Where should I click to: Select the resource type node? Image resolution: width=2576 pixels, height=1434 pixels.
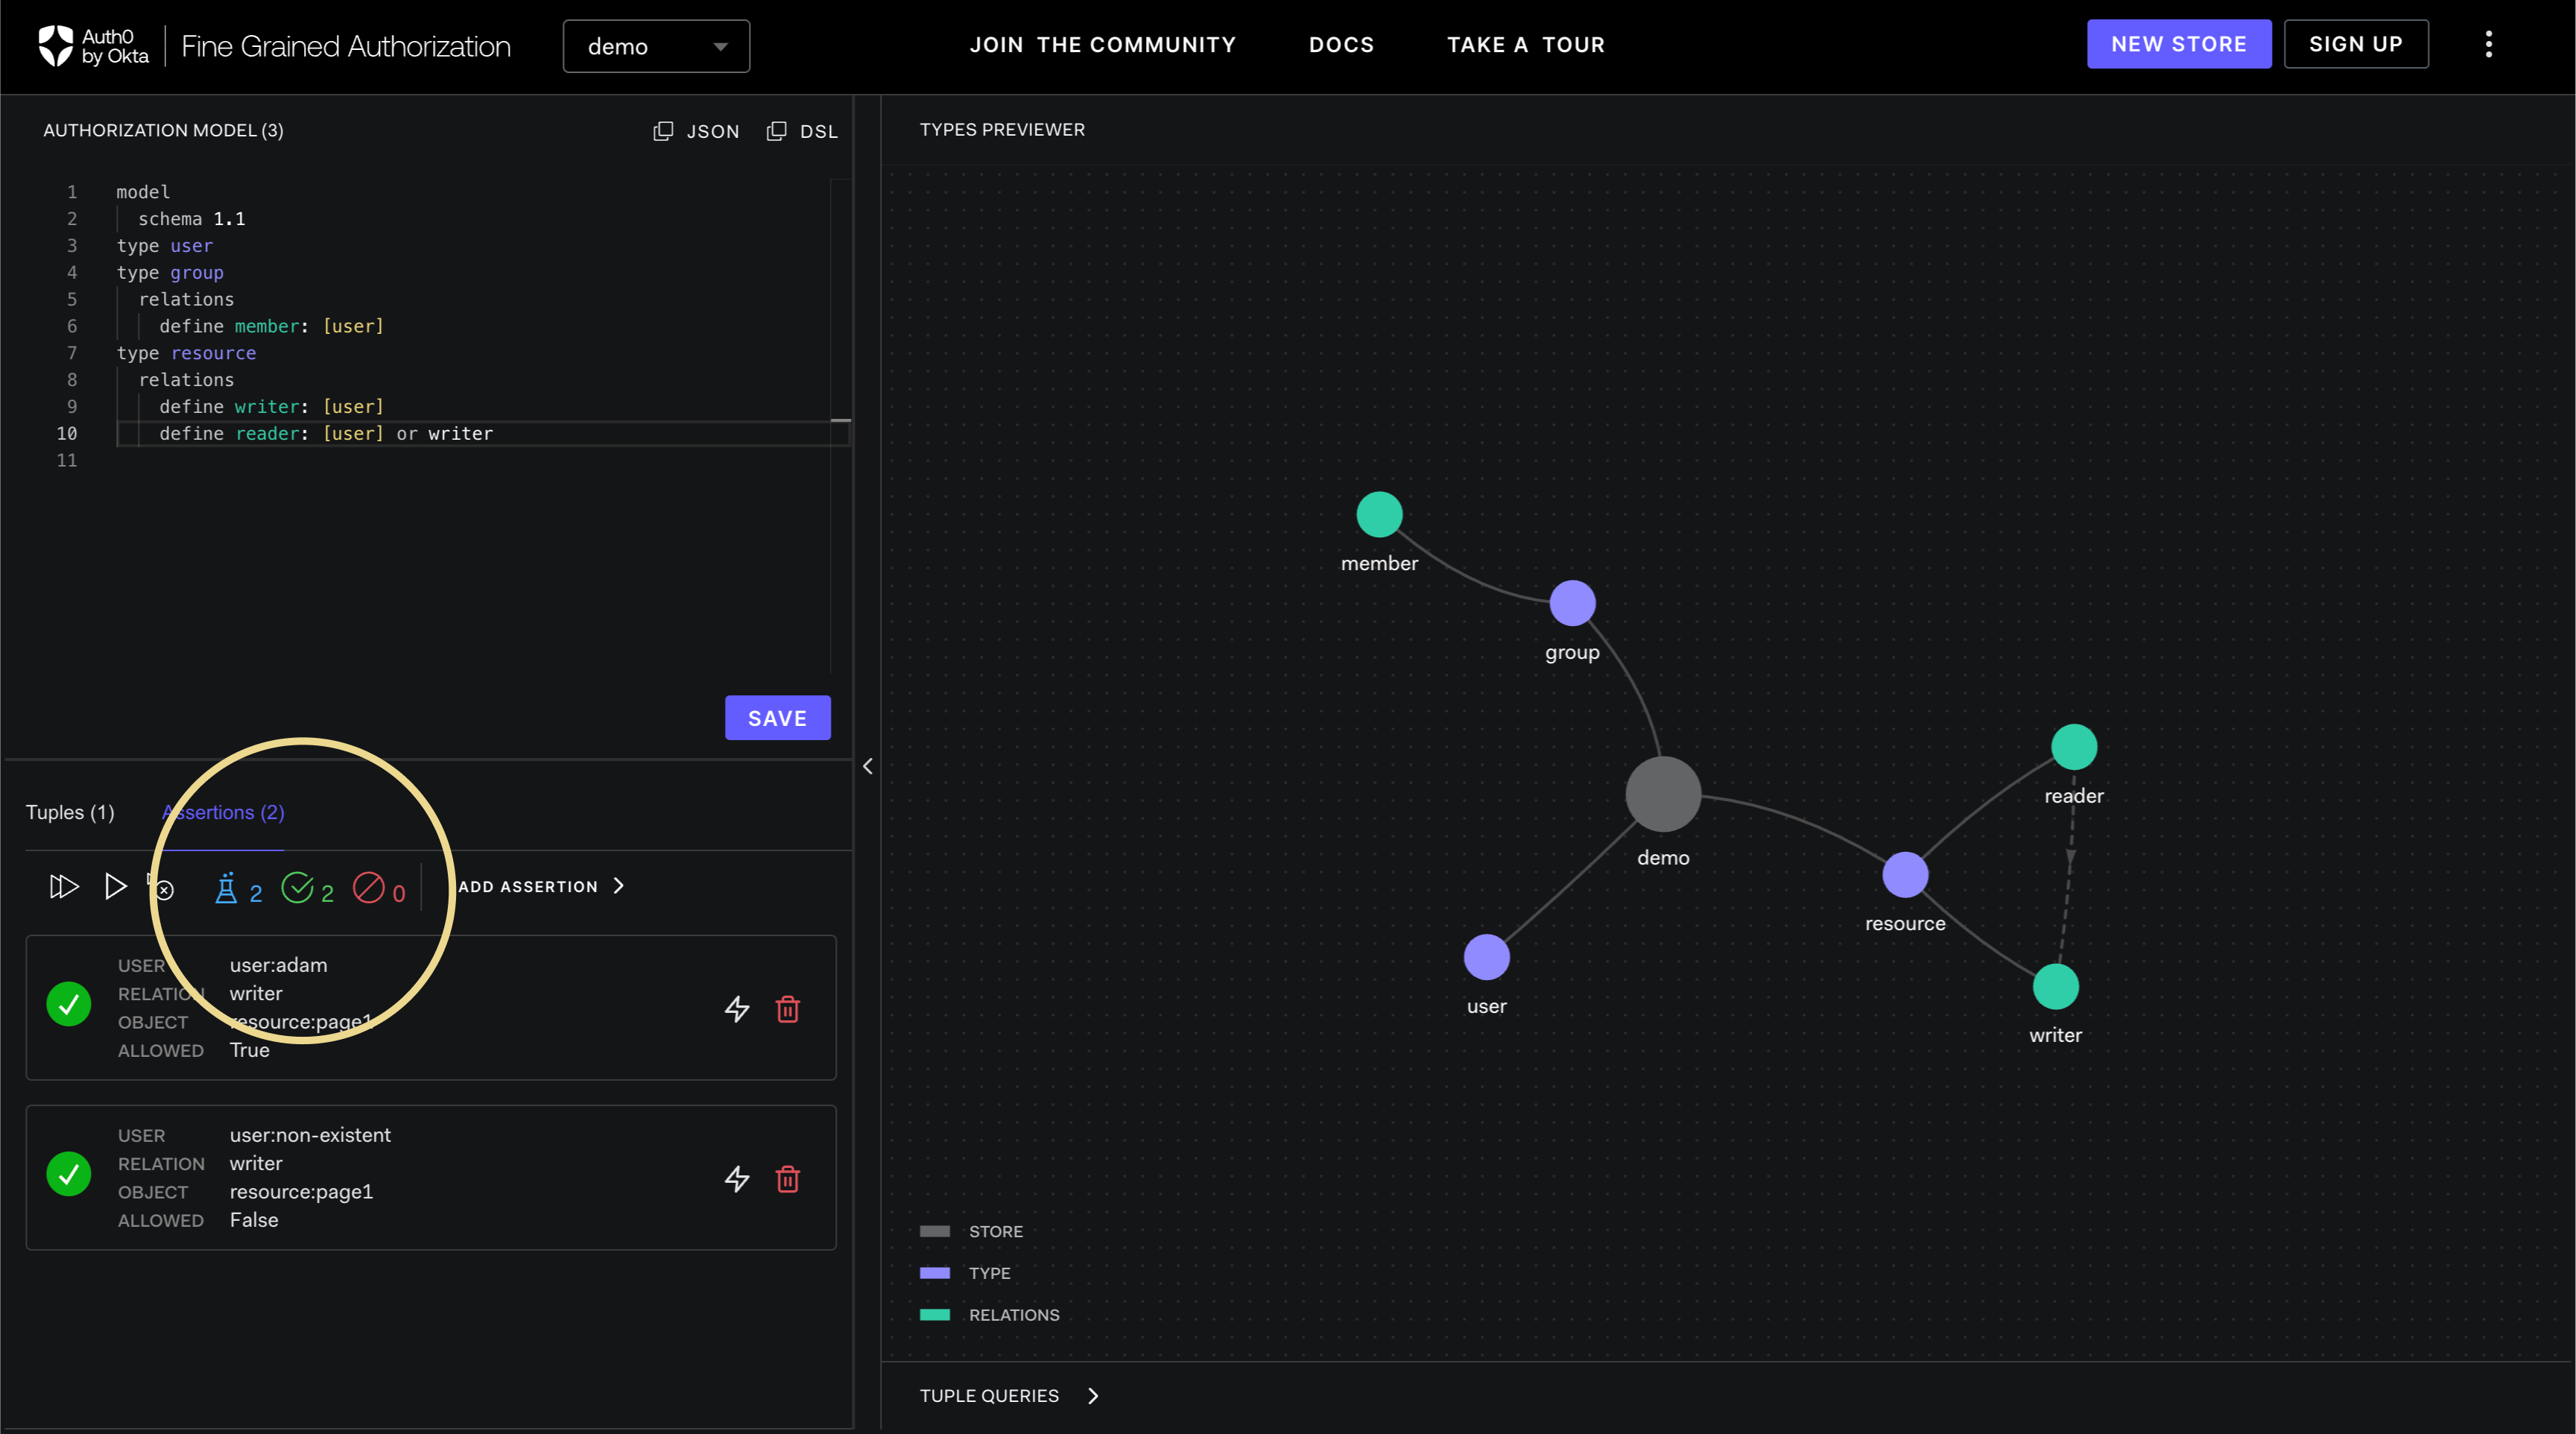coord(1905,875)
